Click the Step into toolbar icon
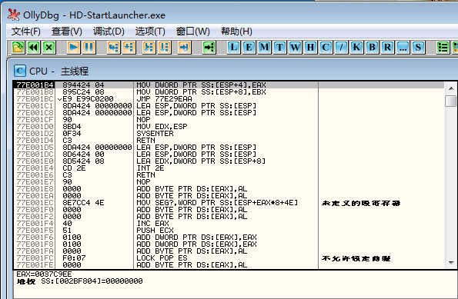 click(x=113, y=47)
